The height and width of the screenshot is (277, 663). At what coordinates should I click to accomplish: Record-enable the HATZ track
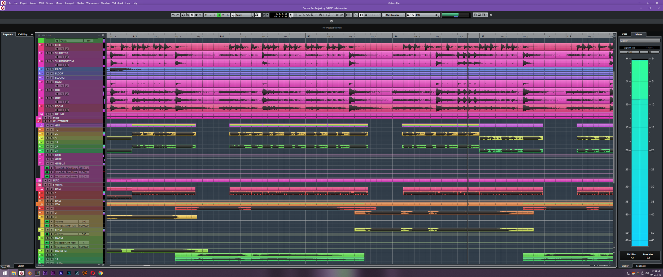[57, 86]
